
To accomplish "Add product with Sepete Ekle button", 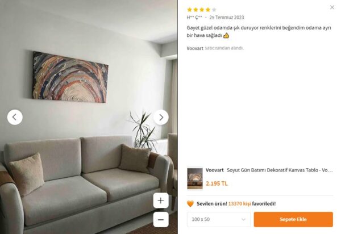I will coord(293,219).
